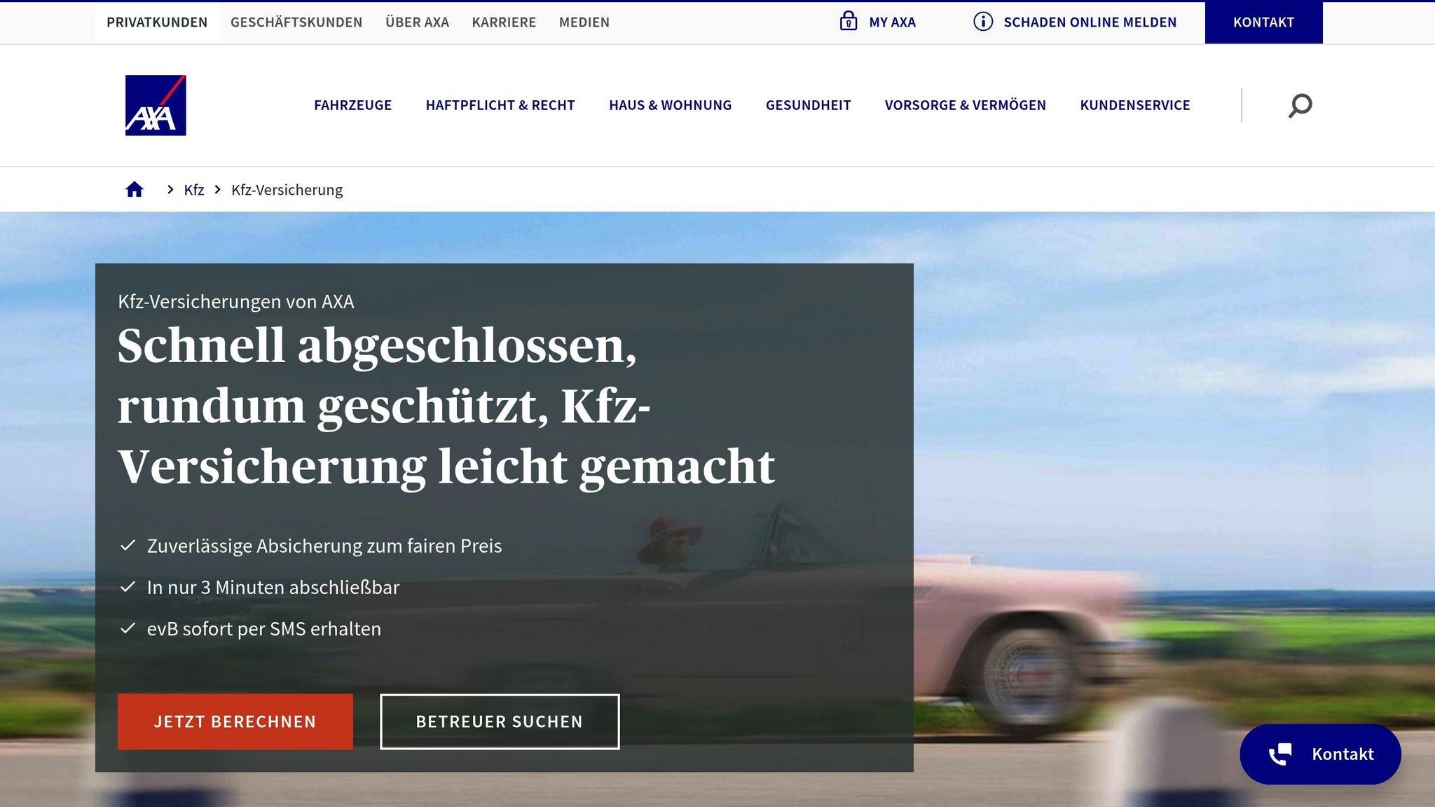Open the phone icon in the Kontakt bubble

pyautogui.click(x=1282, y=754)
